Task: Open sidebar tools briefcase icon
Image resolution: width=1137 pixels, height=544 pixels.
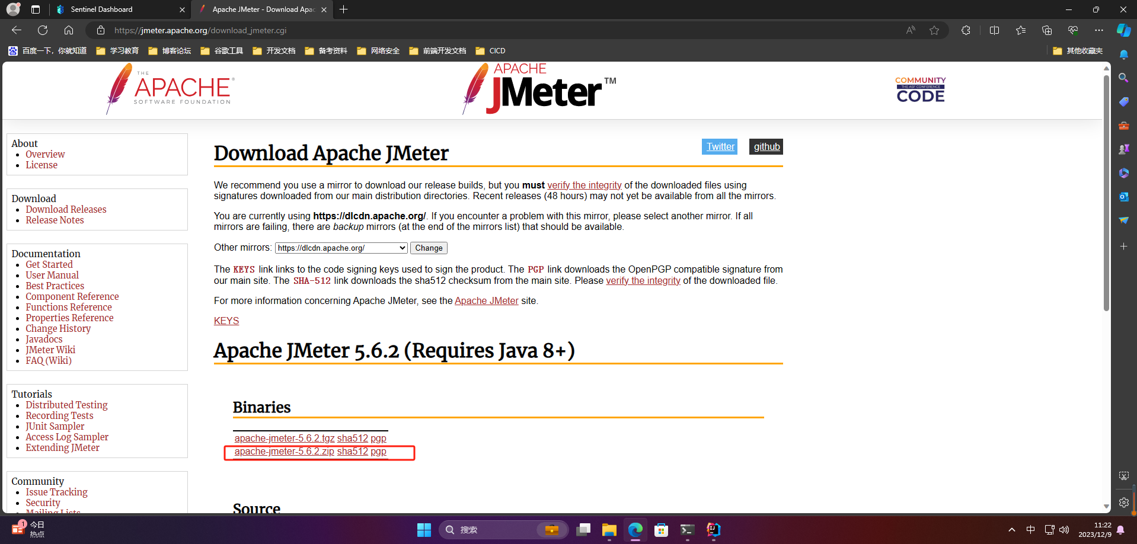Action: click(1124, 126)
